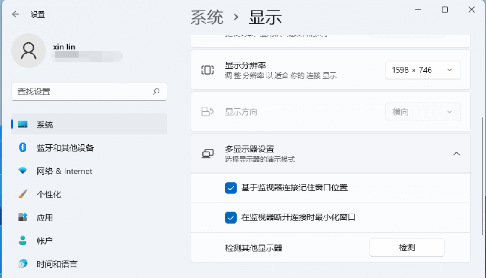Uncheck 在监视器断开连接时最小化窗口 checkbox
Viewport: 486px width, 278px height.
pos(231,217)
